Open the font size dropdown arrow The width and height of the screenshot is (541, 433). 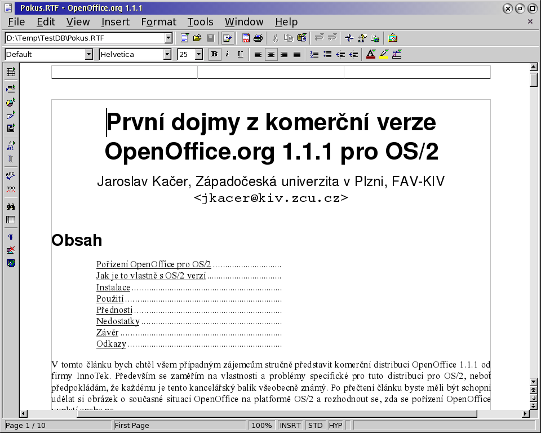point(199,54)
